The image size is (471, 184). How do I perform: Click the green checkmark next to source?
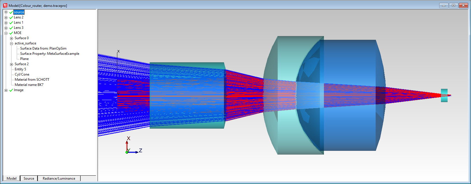point(11,12)
